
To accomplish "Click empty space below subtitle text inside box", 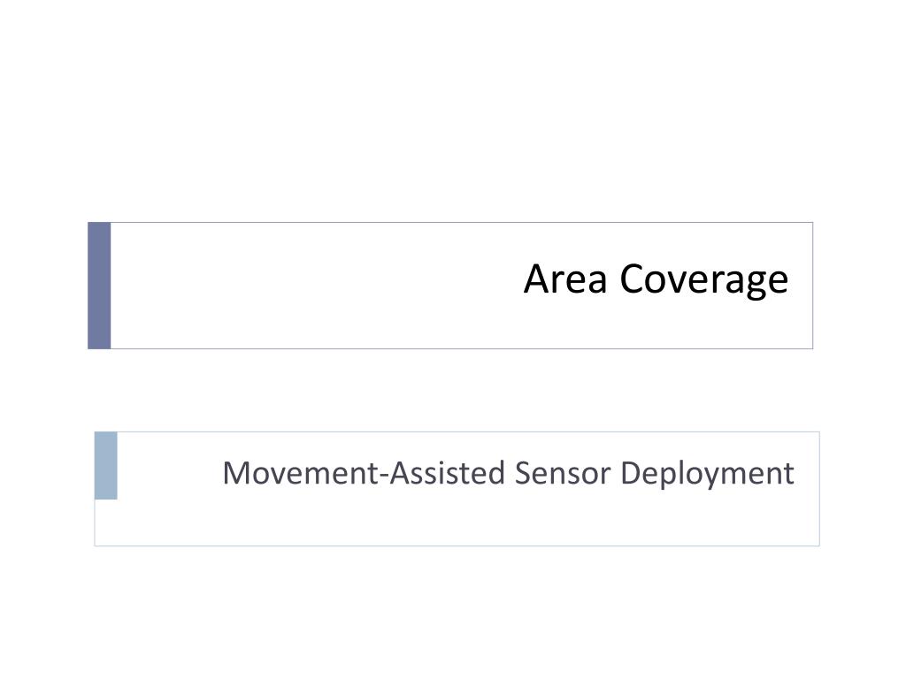I will [457, 520].
